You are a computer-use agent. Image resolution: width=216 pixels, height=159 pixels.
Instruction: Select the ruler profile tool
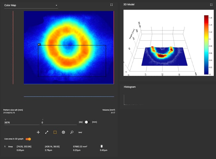click(80, 132)
